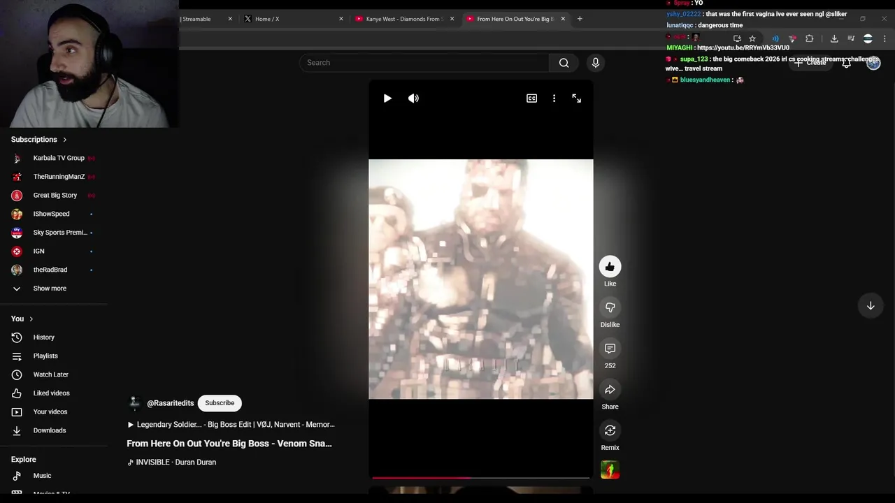Open the sound thumbnail below Remix
Image resolution: width=895 pixels, height=503 pixels.
coord(610,470)
